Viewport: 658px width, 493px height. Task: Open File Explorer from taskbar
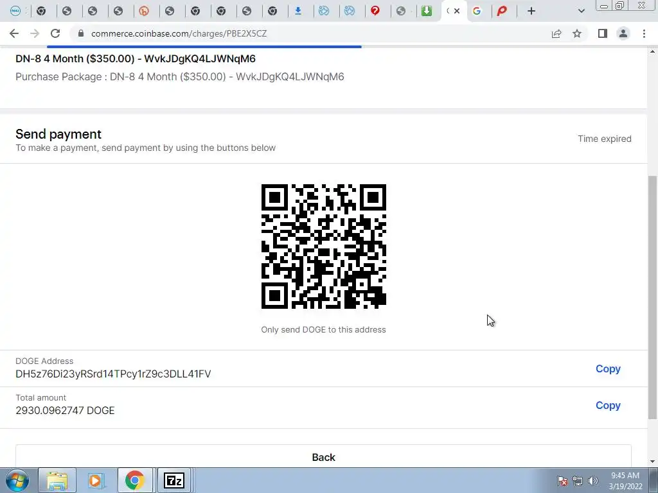tap(57, 480)
